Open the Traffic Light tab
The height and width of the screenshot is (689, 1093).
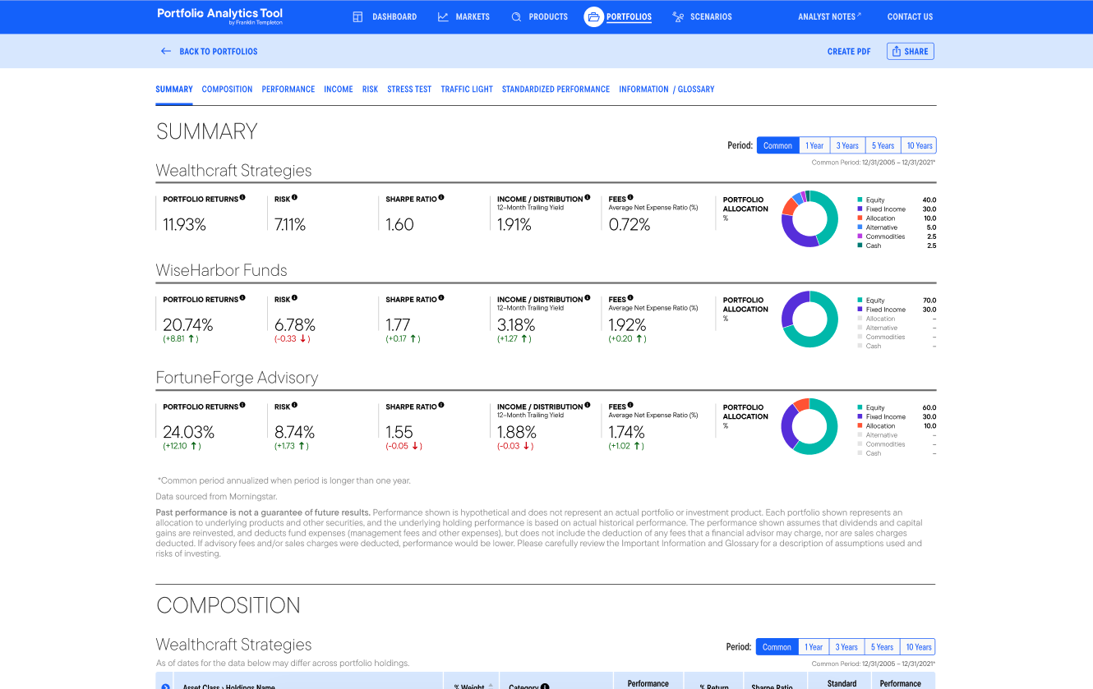467,89
